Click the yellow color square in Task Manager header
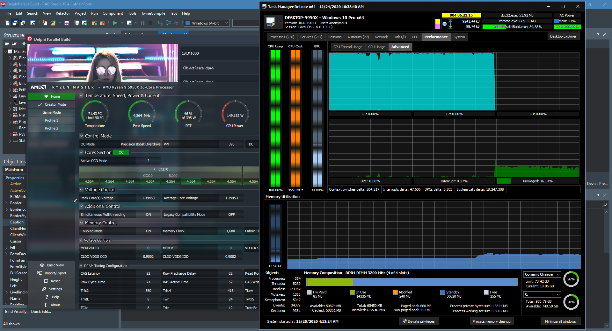612x331 pixels. [438, 21]
